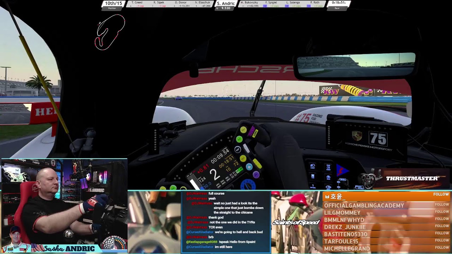Toggle the FAN switch on dashboard panel
The image size is (452, 254).
(313, 176)
